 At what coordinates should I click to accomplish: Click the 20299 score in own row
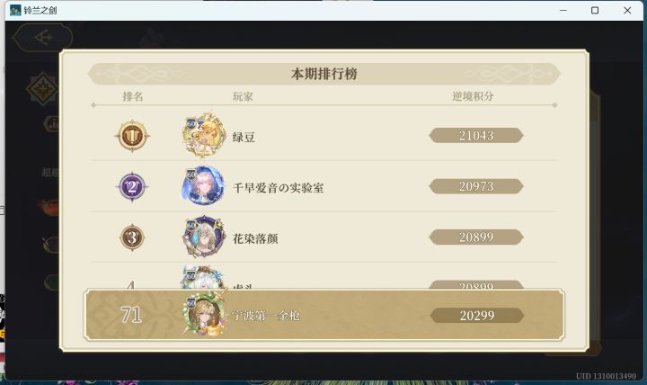(477, 316)
